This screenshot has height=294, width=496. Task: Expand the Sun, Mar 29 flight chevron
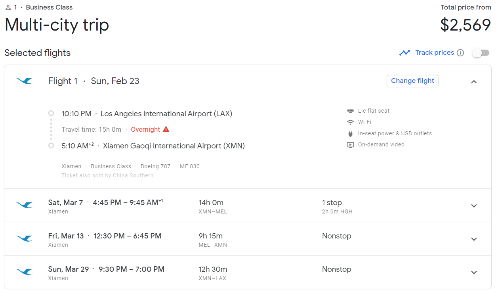474,272
